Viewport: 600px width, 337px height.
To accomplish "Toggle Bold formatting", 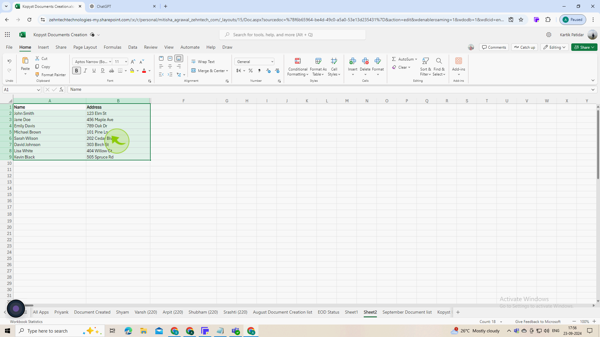I will (x=76, y=71).
